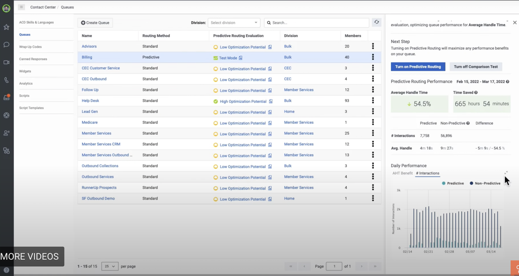Switch to the AHT Benefit tab
Screen dimensions: 519x276
(402, 173)
